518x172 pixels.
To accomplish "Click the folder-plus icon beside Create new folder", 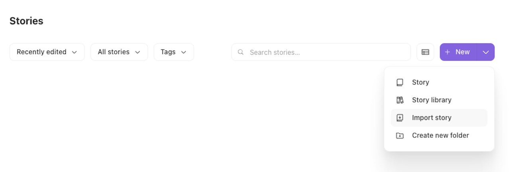I will coord(400,136).
